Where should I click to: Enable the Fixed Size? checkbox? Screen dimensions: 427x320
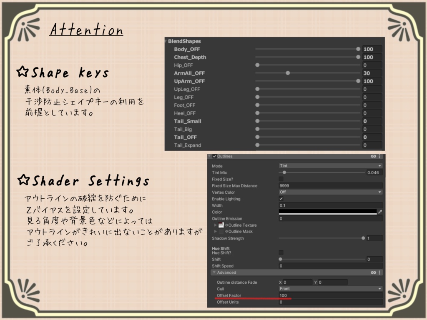(x=281, y=179)
